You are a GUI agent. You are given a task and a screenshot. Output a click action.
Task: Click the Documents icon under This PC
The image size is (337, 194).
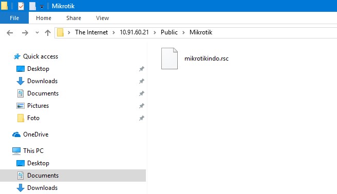(x=21, y=176)
